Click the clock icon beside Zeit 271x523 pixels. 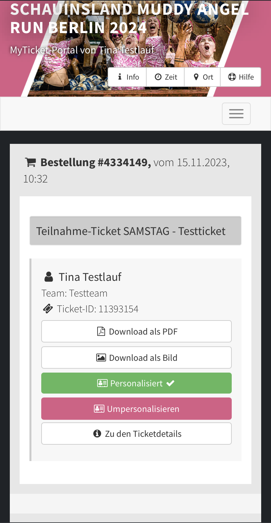click(x=158, y=77)
